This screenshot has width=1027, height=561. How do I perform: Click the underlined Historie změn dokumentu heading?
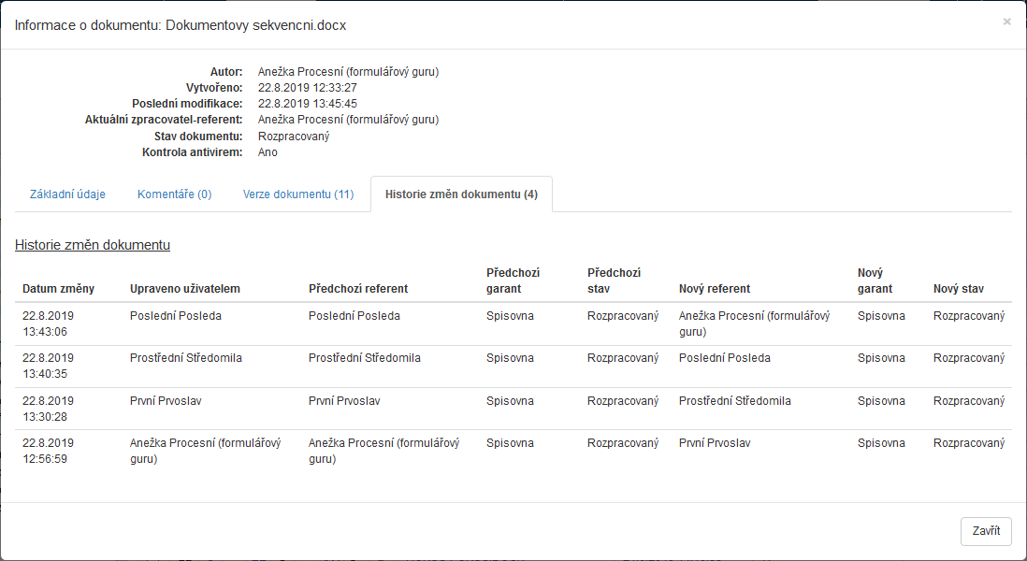(92, 245)
